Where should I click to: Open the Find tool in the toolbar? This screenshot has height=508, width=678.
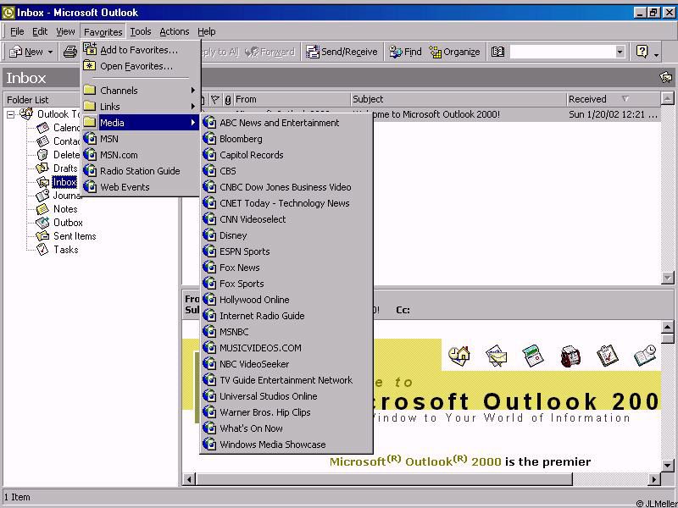click(x=405, y=52)
